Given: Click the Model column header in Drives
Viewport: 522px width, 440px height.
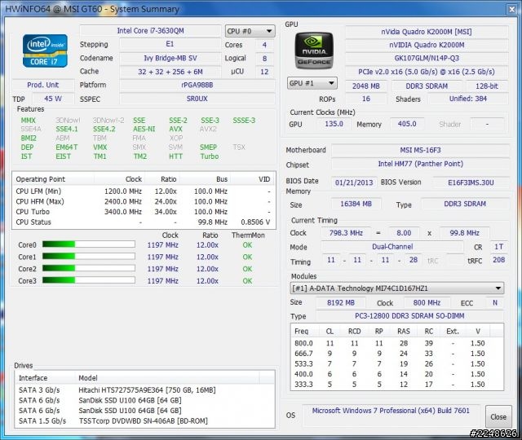Looking at the screenshot, I should (167, 378).
